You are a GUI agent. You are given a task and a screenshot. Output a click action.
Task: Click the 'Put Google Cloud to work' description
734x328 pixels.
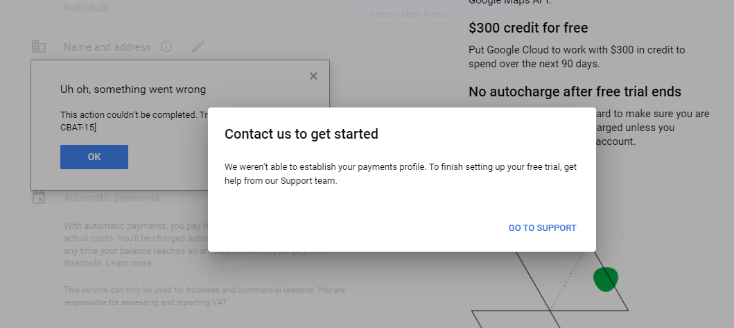576,57
